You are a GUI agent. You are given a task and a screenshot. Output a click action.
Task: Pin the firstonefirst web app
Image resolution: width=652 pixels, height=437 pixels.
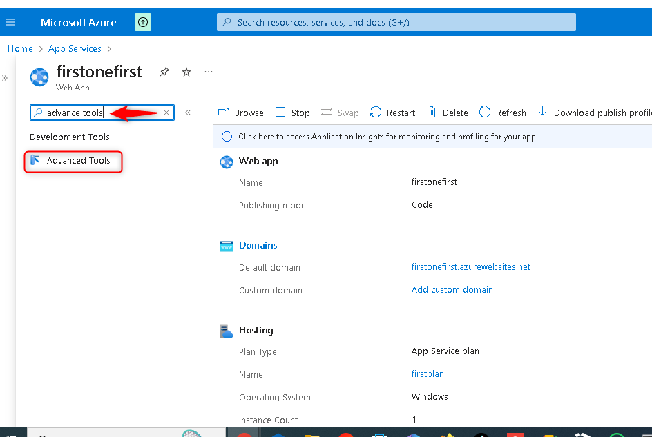point(164,72)
